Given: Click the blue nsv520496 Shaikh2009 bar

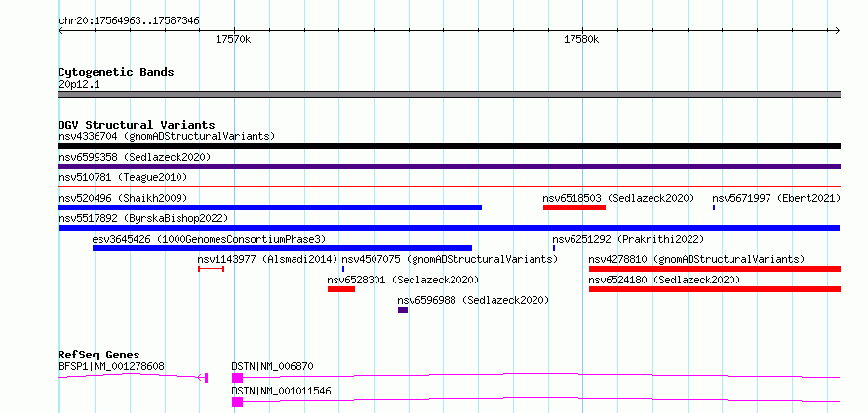Looking at the screenshot, I should (x=269, y=207).
